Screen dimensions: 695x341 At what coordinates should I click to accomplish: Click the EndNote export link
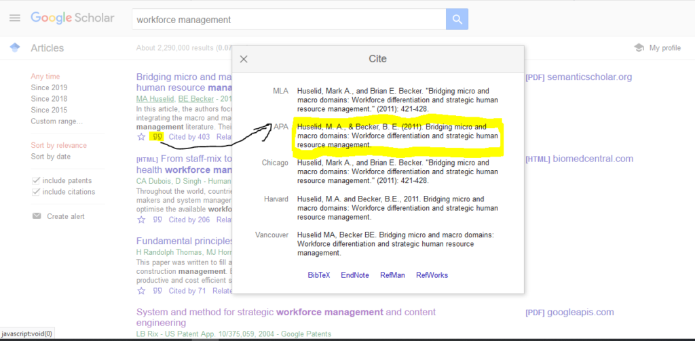point(354,275)
